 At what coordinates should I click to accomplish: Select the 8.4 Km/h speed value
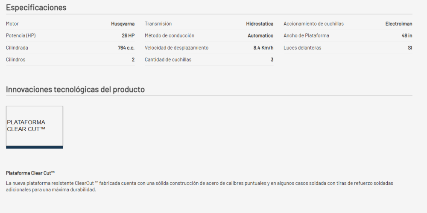(263, 48)
